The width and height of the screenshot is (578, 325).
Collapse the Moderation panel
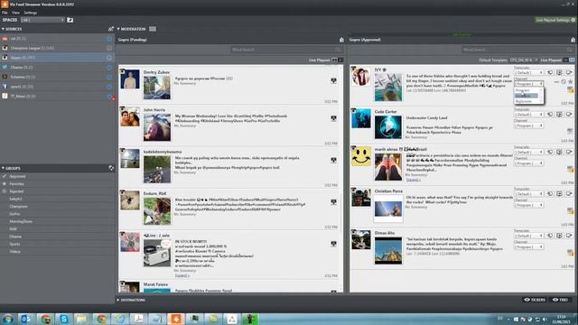click(x=118, y=29)
